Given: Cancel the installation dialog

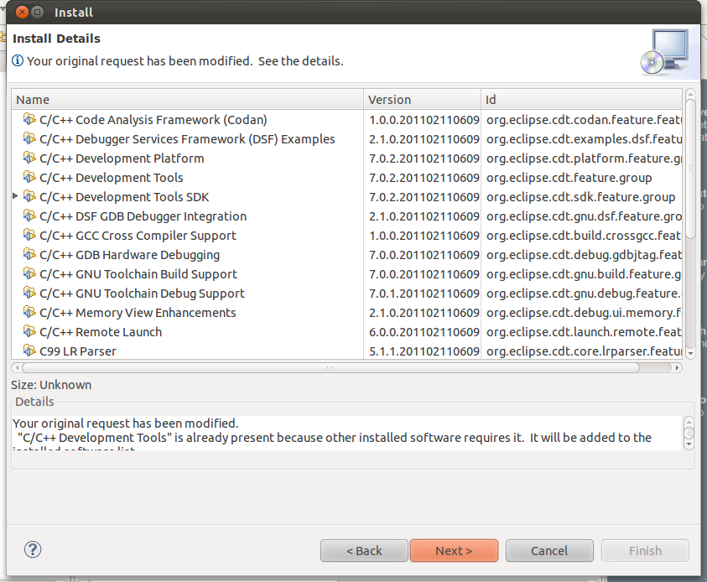Looking at the screenshot, I should coord(549,551).
